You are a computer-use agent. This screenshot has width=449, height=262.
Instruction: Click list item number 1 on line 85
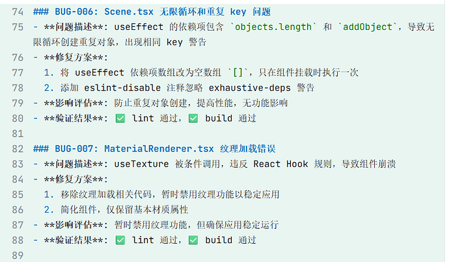coord(49,195)
